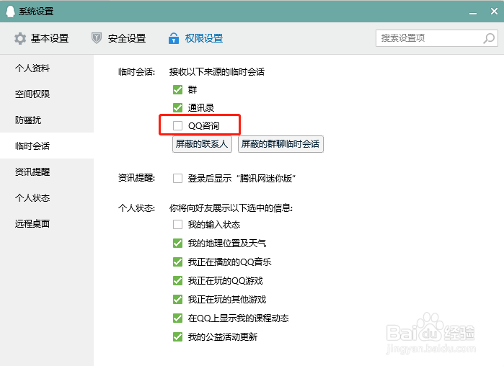The height and width of the screenshot is (366, 504).
Task: Check the 我的输入状态 checkbox
Action: [178, 224]
